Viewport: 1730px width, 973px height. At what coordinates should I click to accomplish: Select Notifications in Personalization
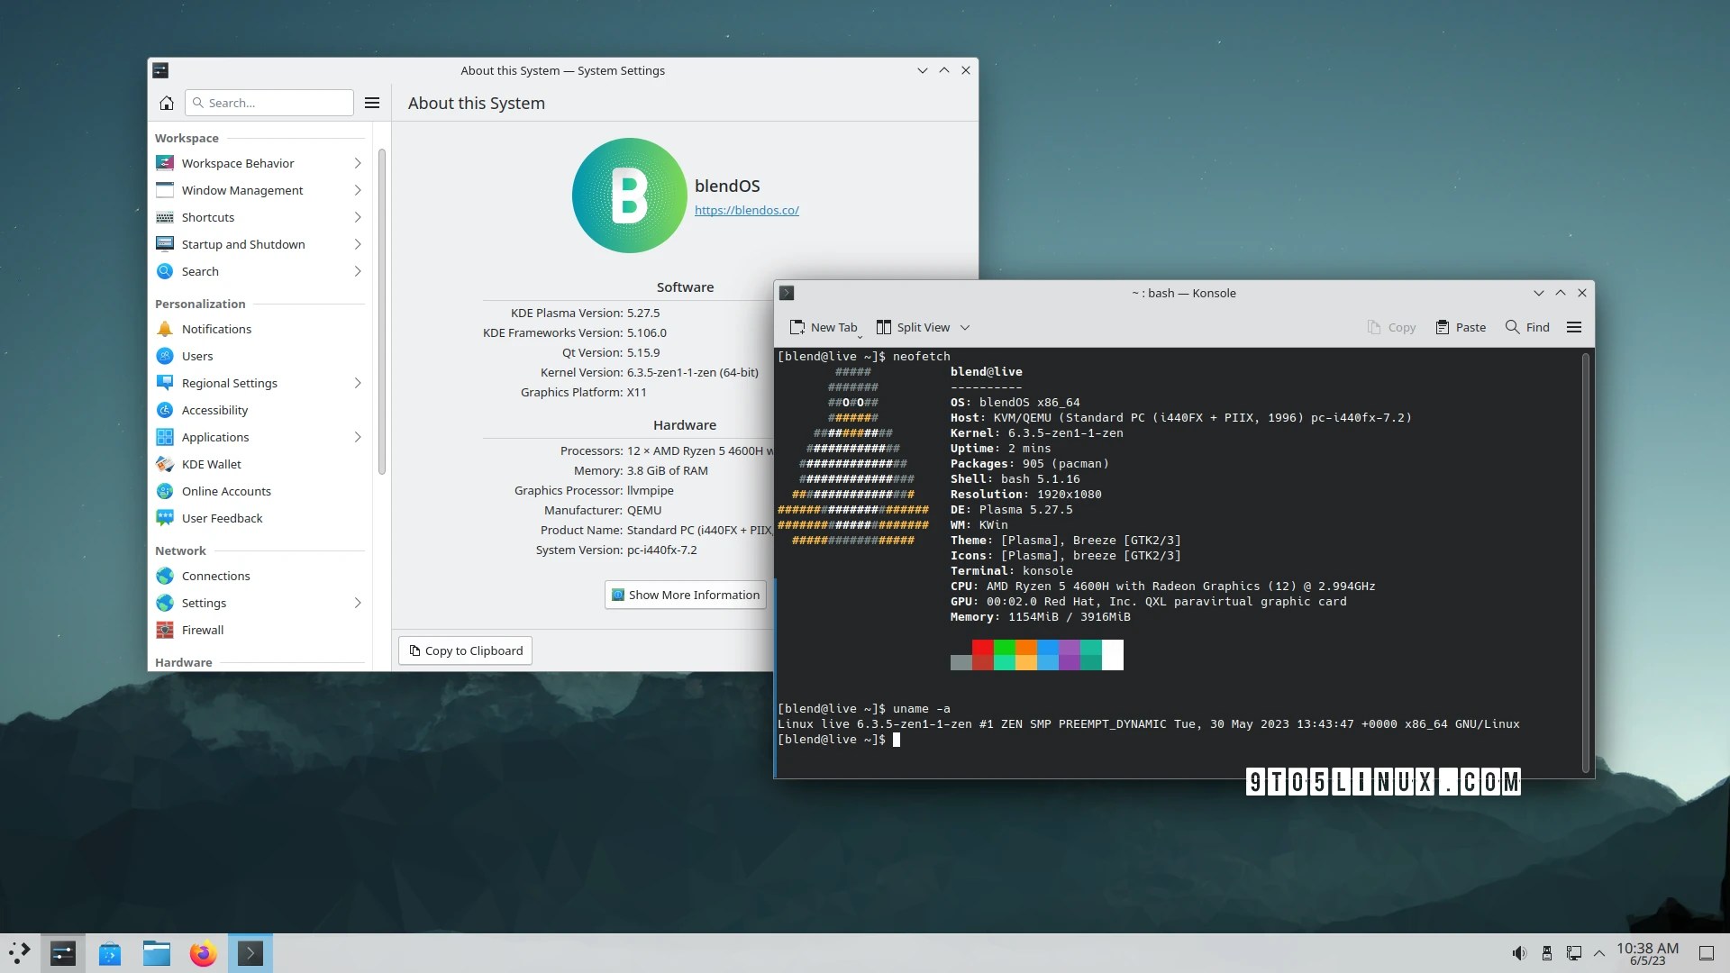click(x=216, y=328)
